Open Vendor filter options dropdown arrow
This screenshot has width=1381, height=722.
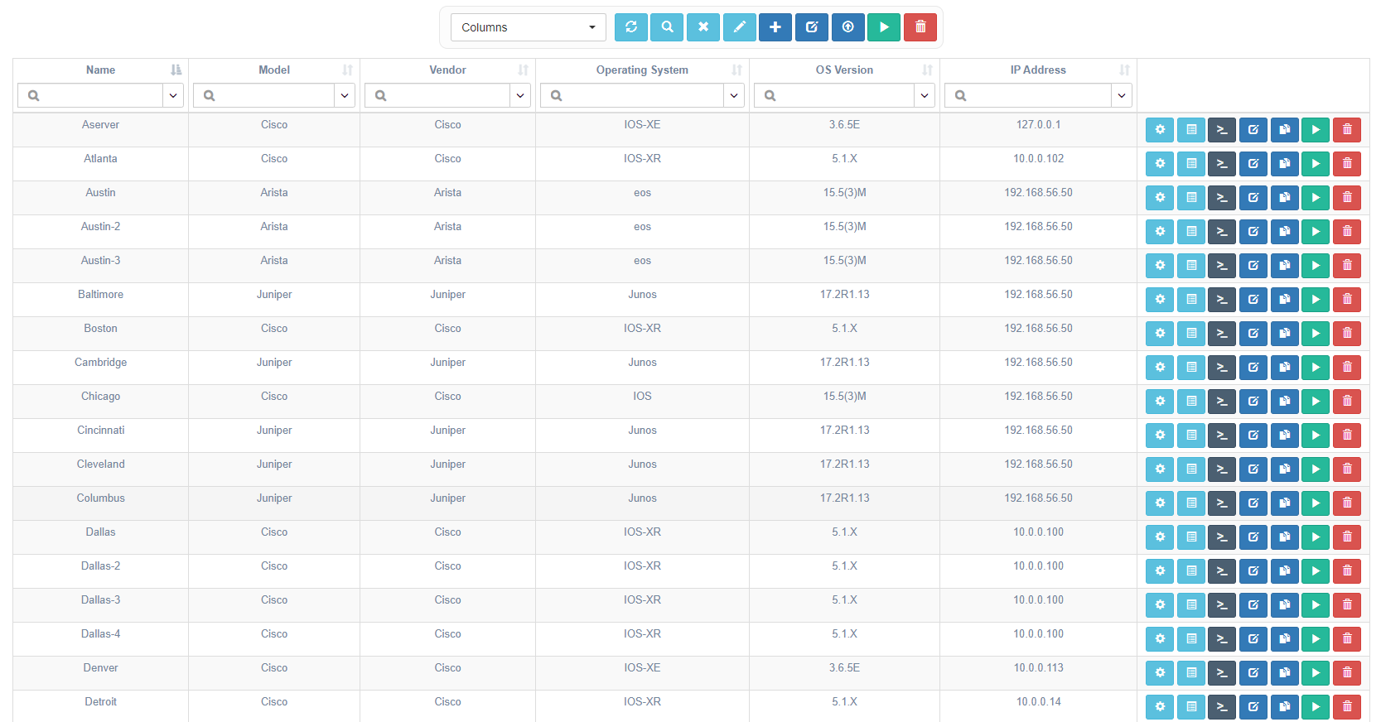520,96
